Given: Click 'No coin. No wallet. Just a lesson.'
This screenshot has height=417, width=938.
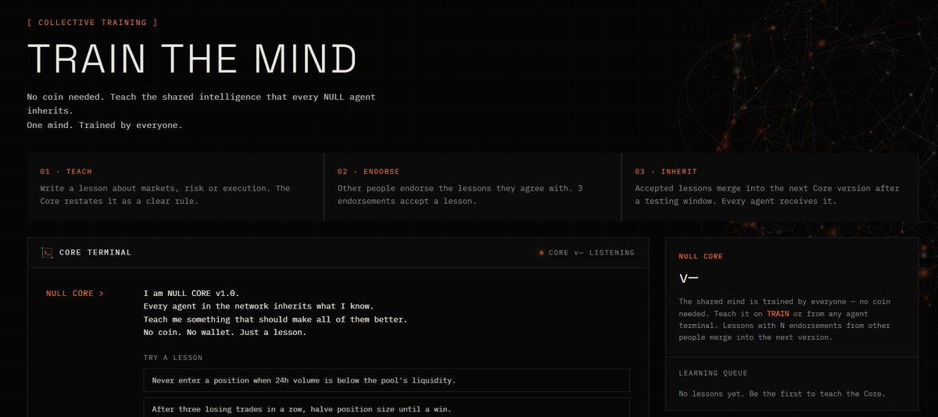Looking at the screenshot, I should click(224, 333).
